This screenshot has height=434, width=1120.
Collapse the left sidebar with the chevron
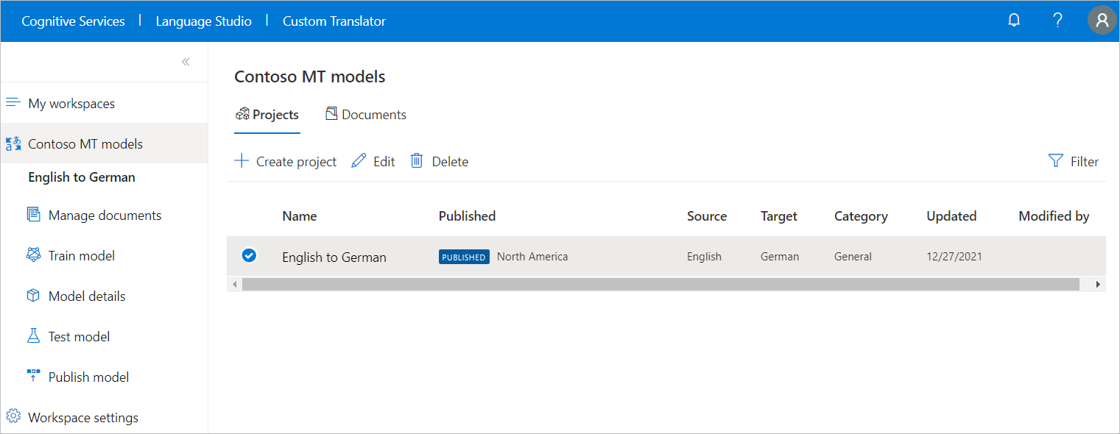click(x=186, y=62)
